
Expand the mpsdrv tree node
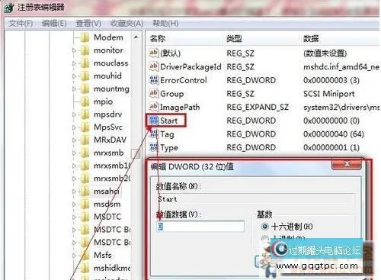click(x=74, y=114)
